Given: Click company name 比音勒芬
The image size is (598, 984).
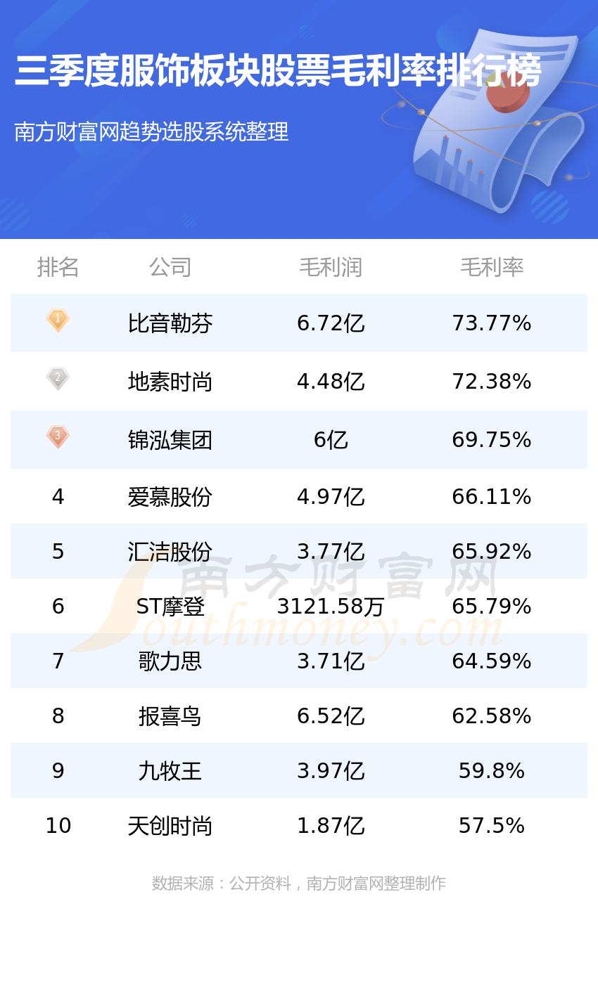Looking at the screenshot, I should point(170,323).
